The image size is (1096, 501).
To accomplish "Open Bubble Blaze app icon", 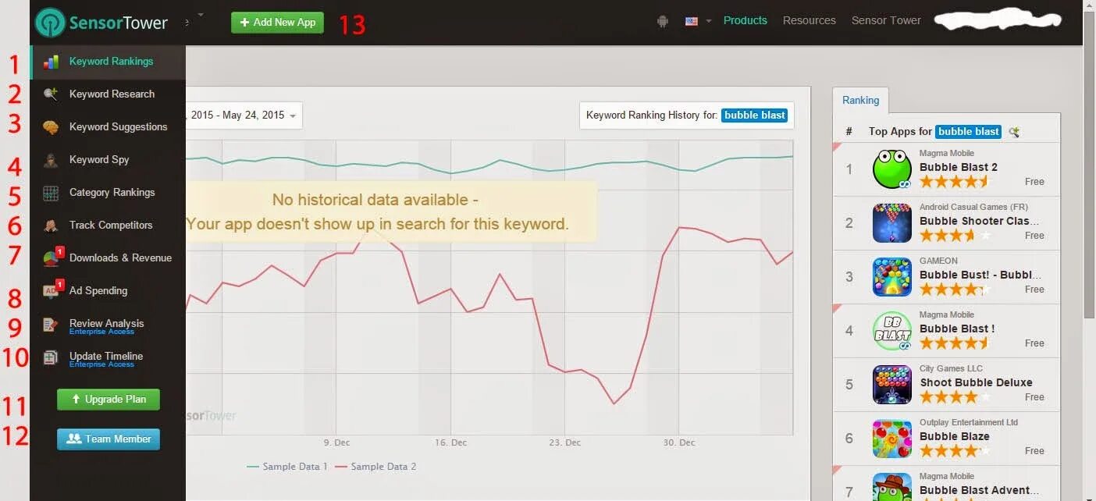I will click(892, 439).
